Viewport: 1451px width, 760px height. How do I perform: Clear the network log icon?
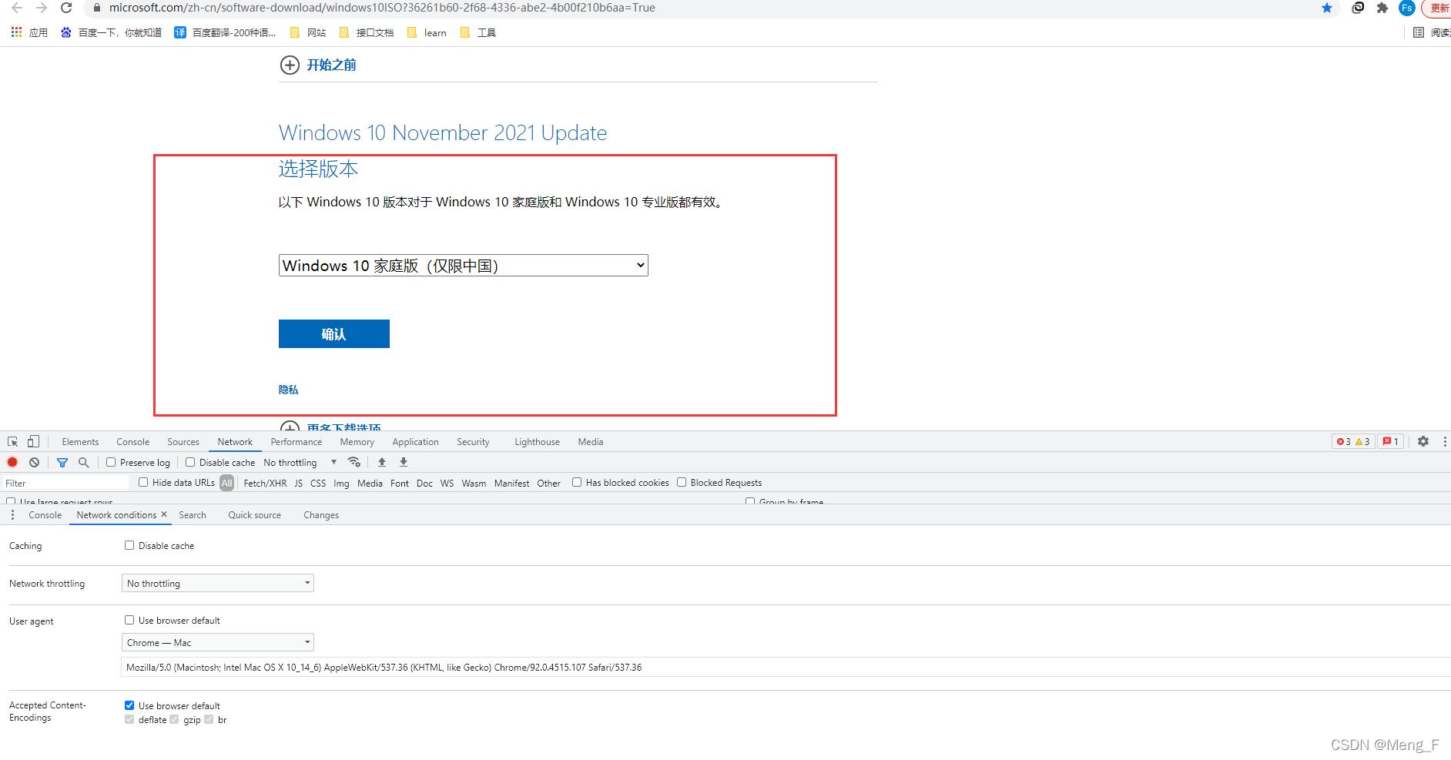pyautogui.click(x=34, y=462)
